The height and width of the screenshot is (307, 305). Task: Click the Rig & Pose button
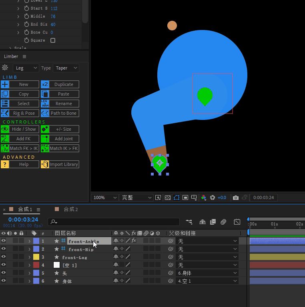coord(24,113)
